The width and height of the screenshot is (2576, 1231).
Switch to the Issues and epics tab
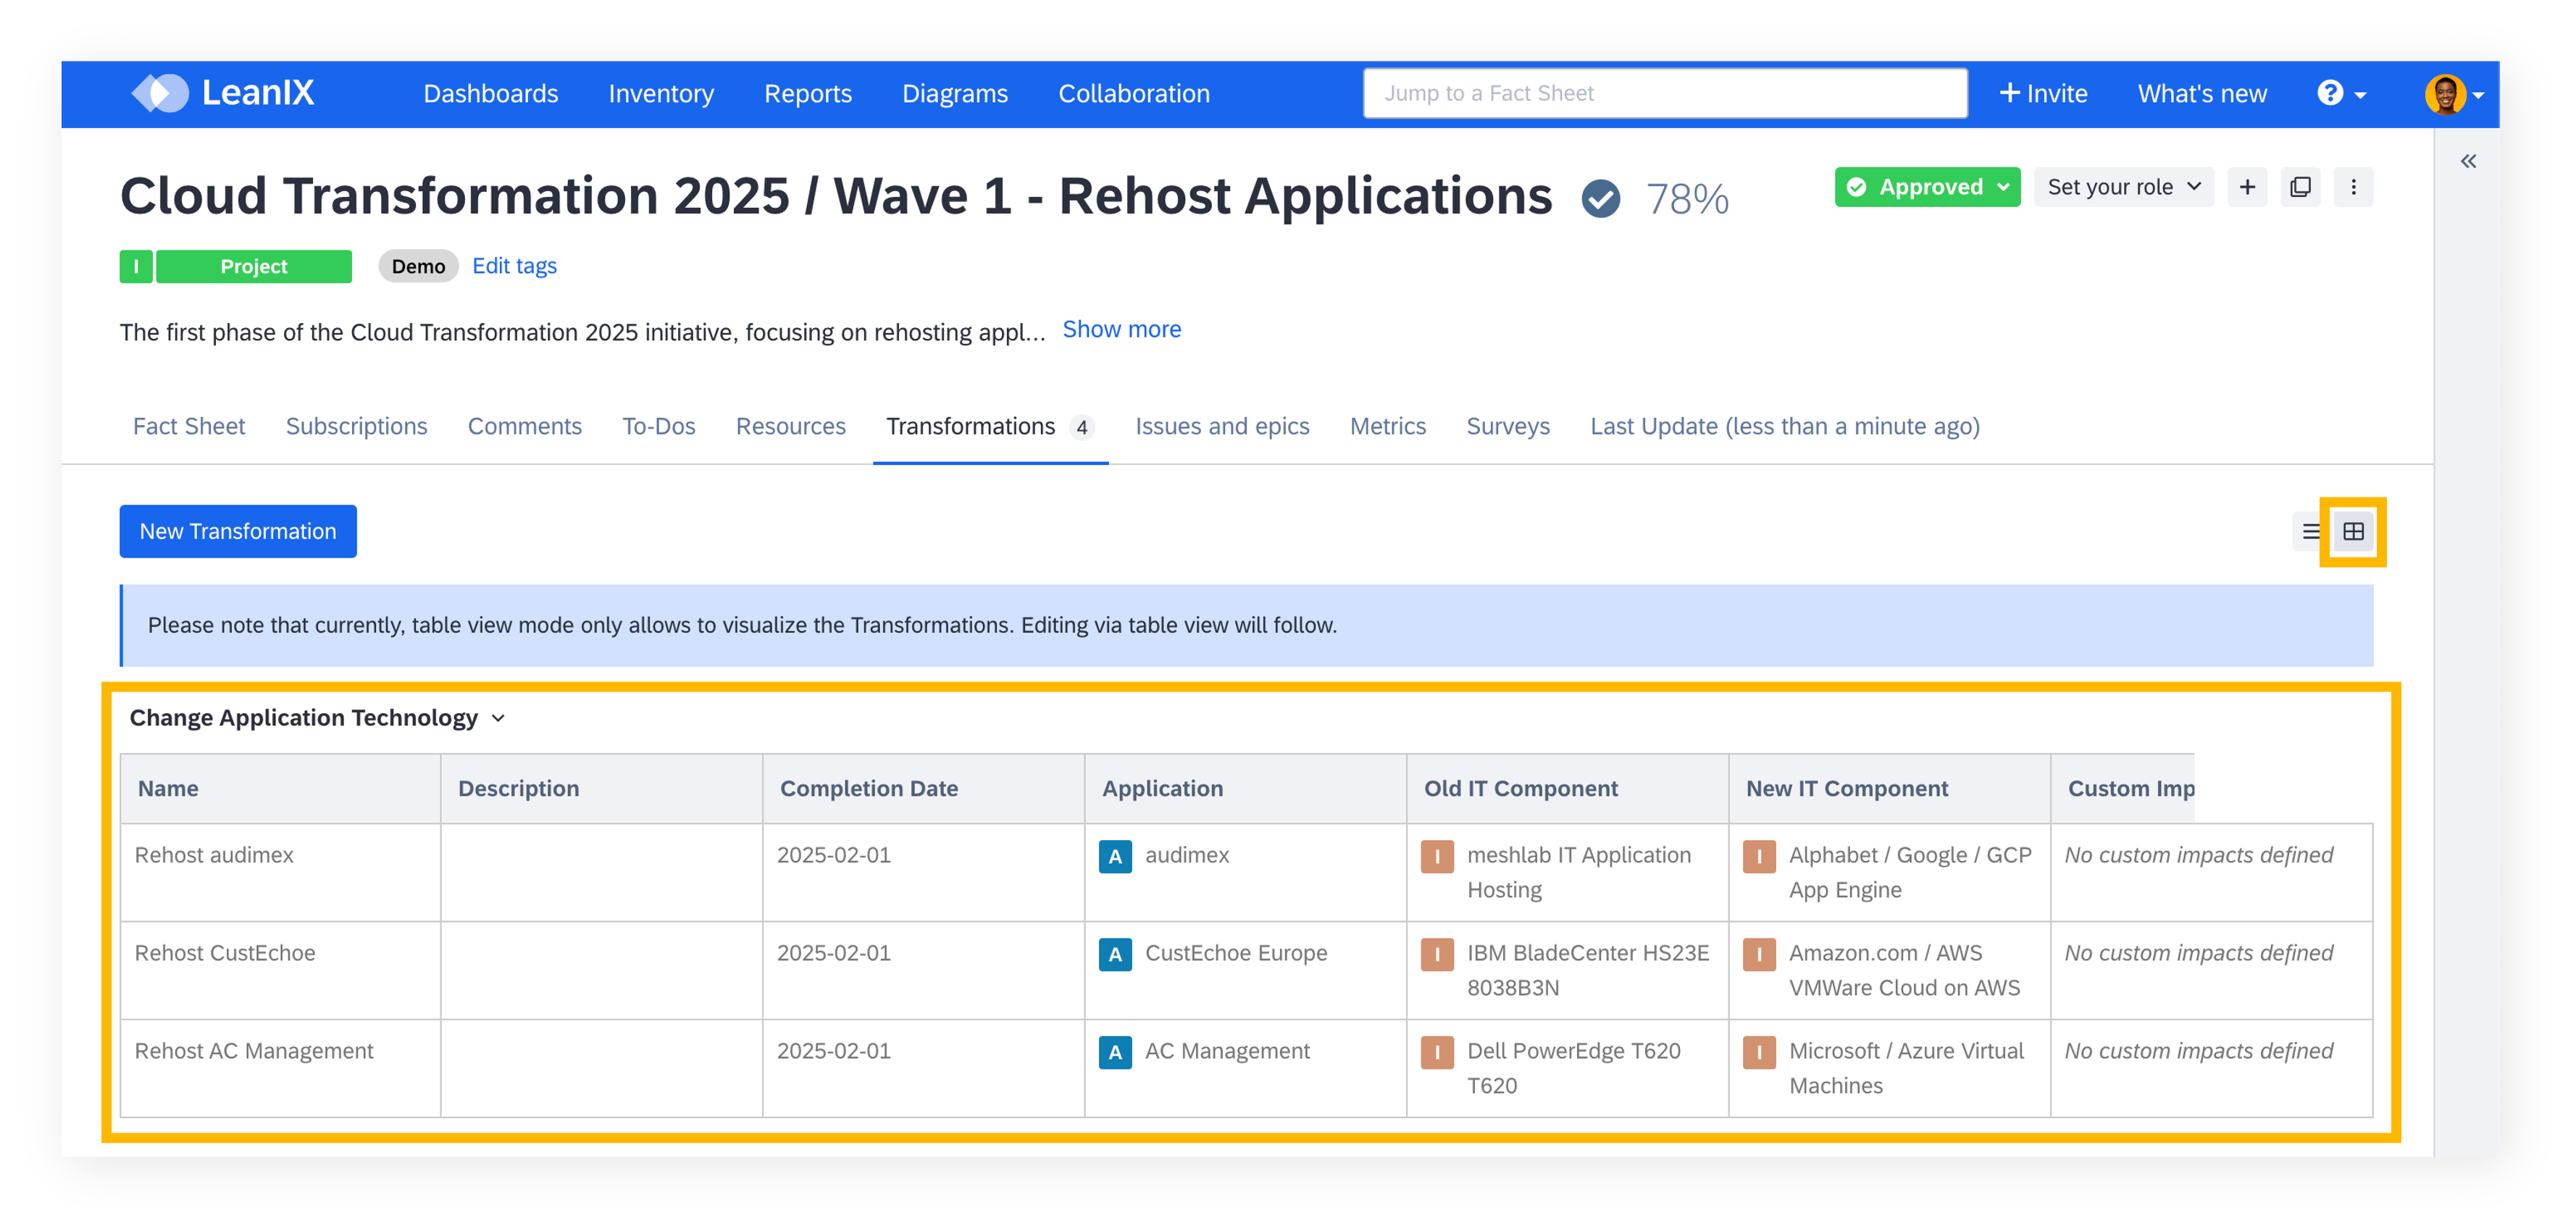point(1222,427)
